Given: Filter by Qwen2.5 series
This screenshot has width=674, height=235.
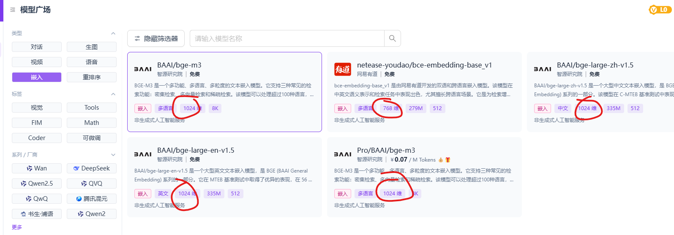Looking at the screenshot, I should (x=37, y=184).
